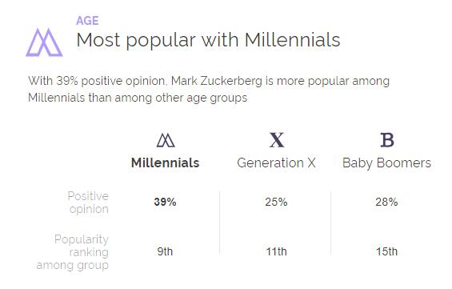Image resolution: width=452 pixels, height=289 pixels.
Task: Click the purple AGE section label
Action: point(87,21)
